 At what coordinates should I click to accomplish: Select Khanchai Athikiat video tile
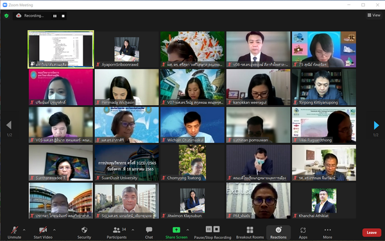[x=324, y=201]
